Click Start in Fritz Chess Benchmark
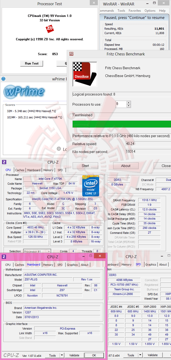The image size is (171, 360). [x=85, y=166]
